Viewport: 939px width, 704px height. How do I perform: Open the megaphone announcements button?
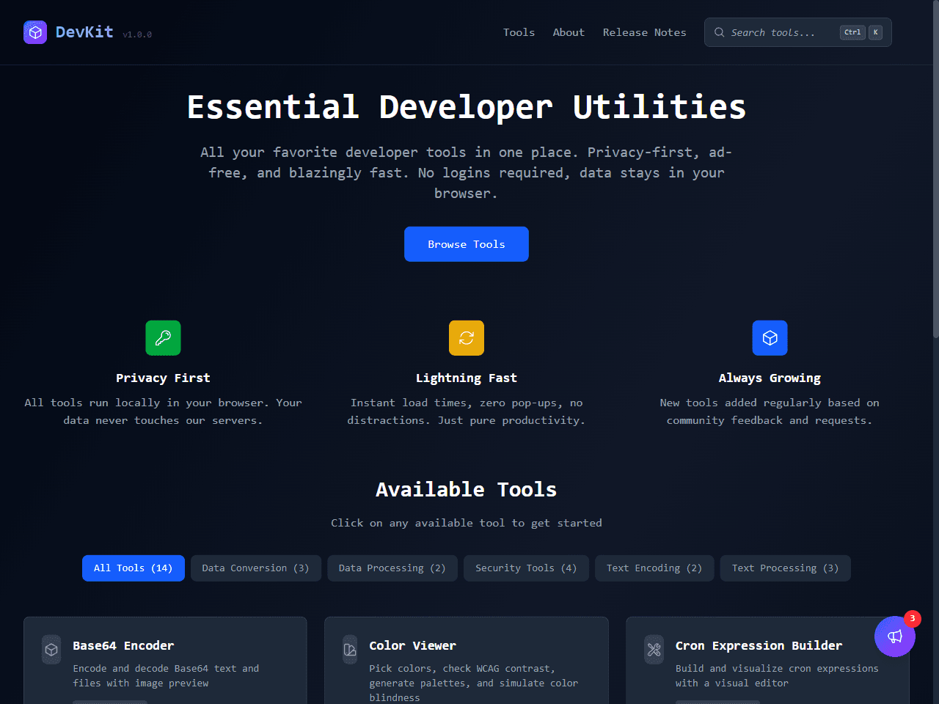coord(895,637)
